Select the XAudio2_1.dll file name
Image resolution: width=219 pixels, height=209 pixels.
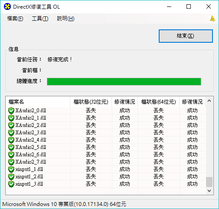(31, 118)
